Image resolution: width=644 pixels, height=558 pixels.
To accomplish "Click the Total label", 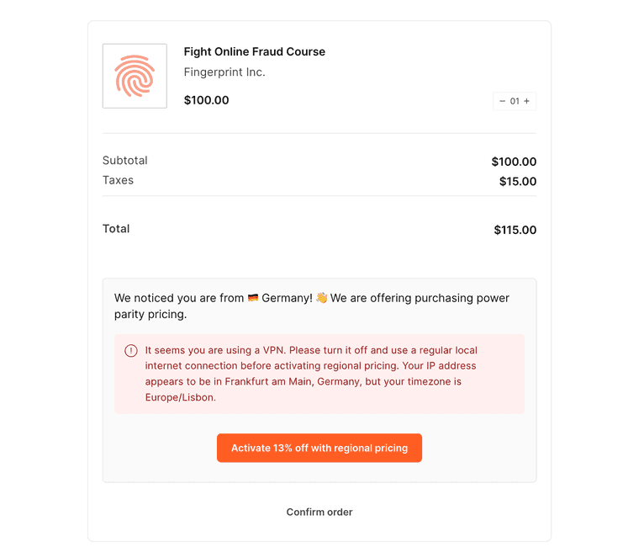I will click(x=116, y=229).
